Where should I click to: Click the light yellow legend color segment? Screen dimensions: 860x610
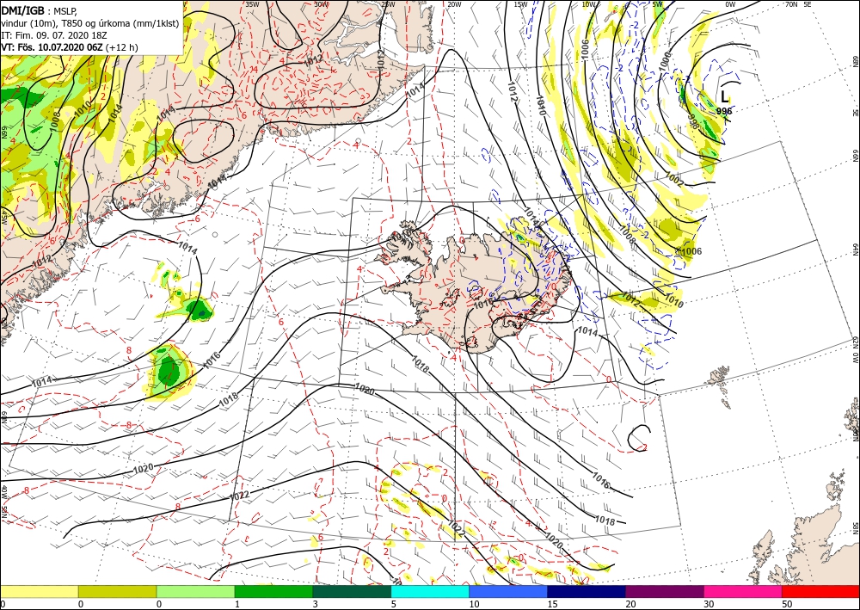tap(39, 591)
